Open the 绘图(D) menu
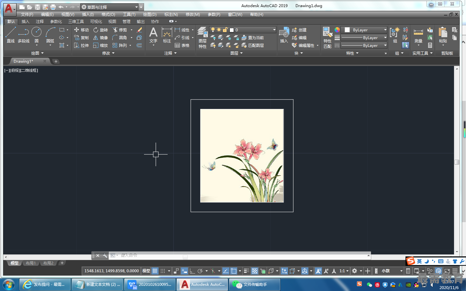 150,15
